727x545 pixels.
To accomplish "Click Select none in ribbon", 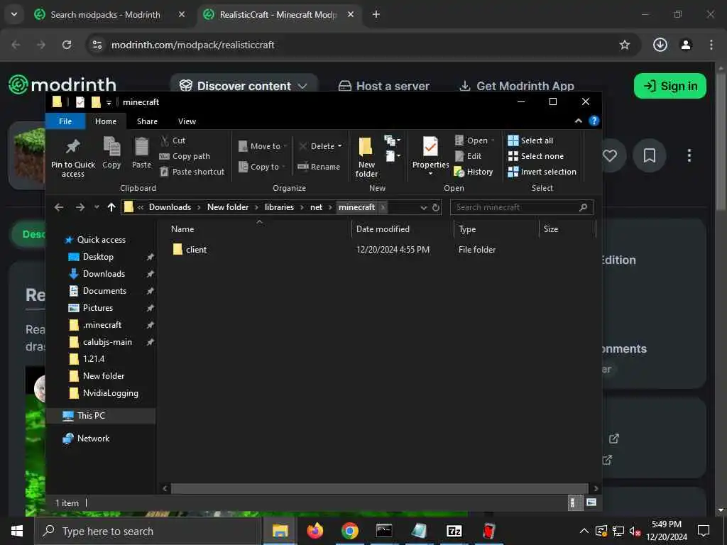I will (x=536, y=156).
